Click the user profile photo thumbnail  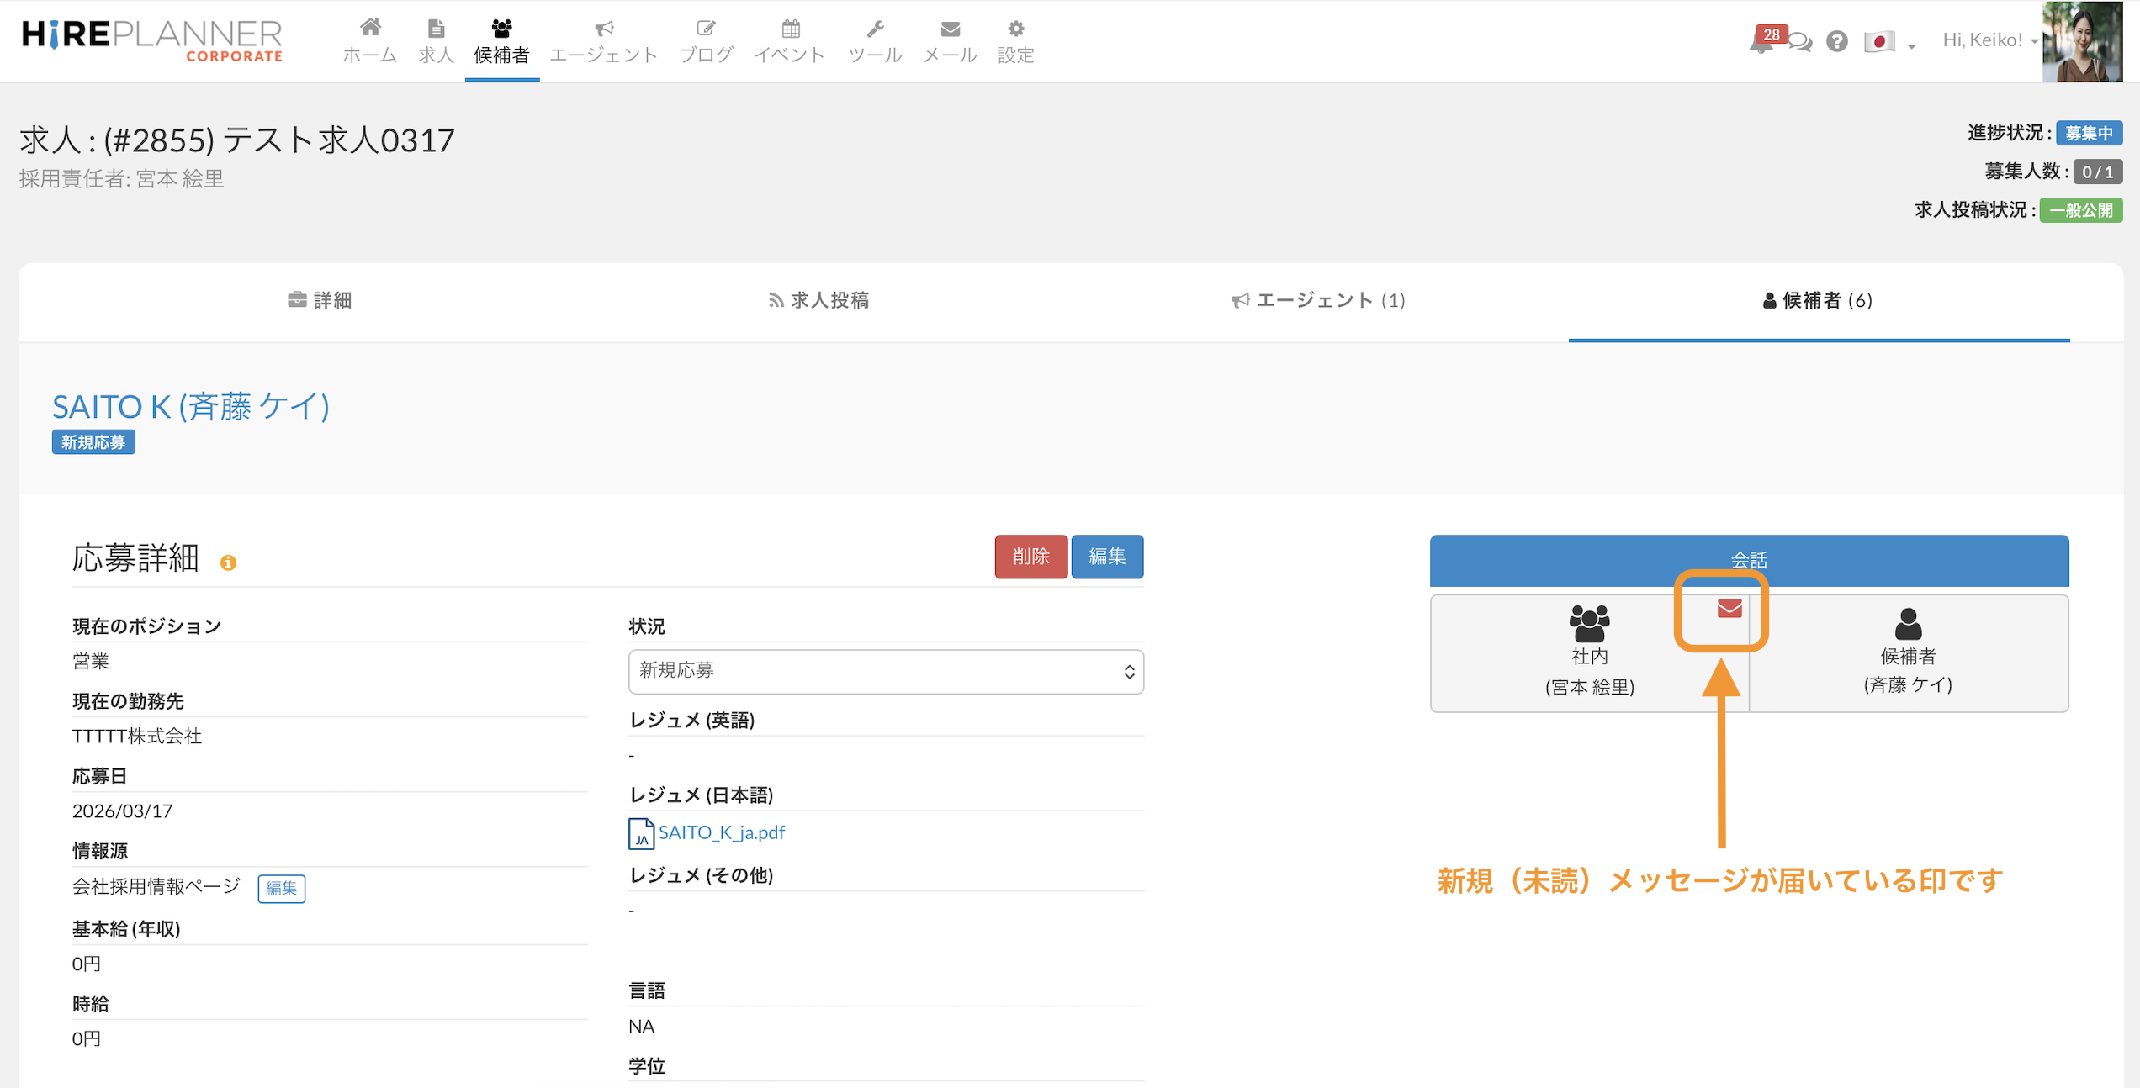2082,41
